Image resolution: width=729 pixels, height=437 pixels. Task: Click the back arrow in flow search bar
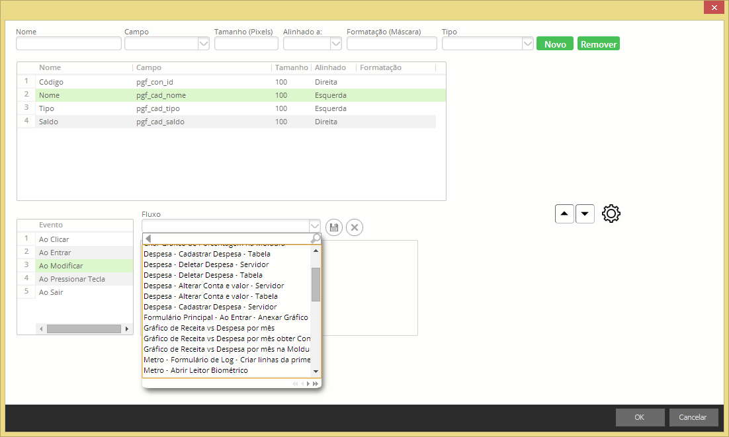pyautogui.click(x=148, y=239)
